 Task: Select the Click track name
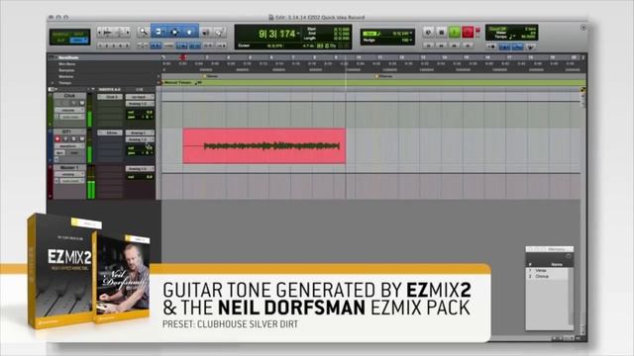69,96
